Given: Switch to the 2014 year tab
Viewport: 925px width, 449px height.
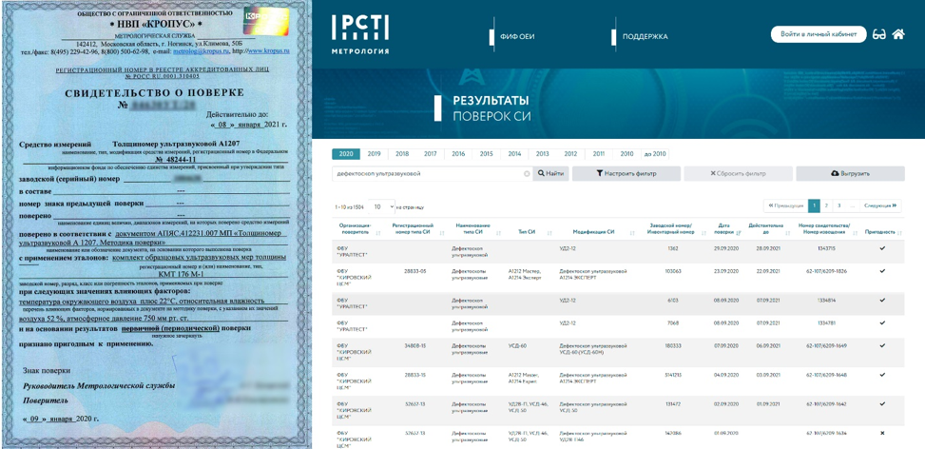Looking at the screenshot, I should tap(514, 154).
